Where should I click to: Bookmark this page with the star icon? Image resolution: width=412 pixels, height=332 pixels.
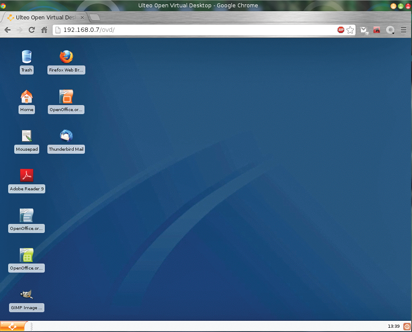pyautogui.click(x=350, y=30)
